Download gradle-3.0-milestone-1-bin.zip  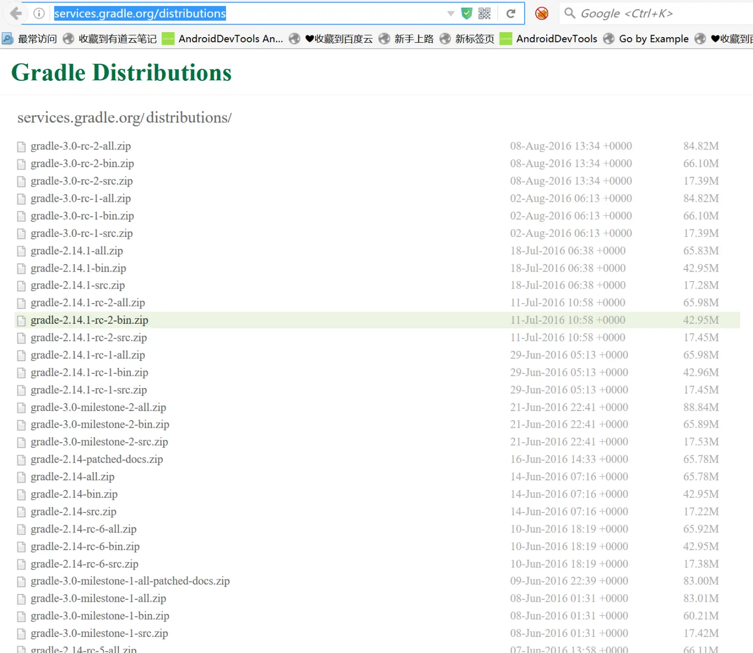click(100, 616)
